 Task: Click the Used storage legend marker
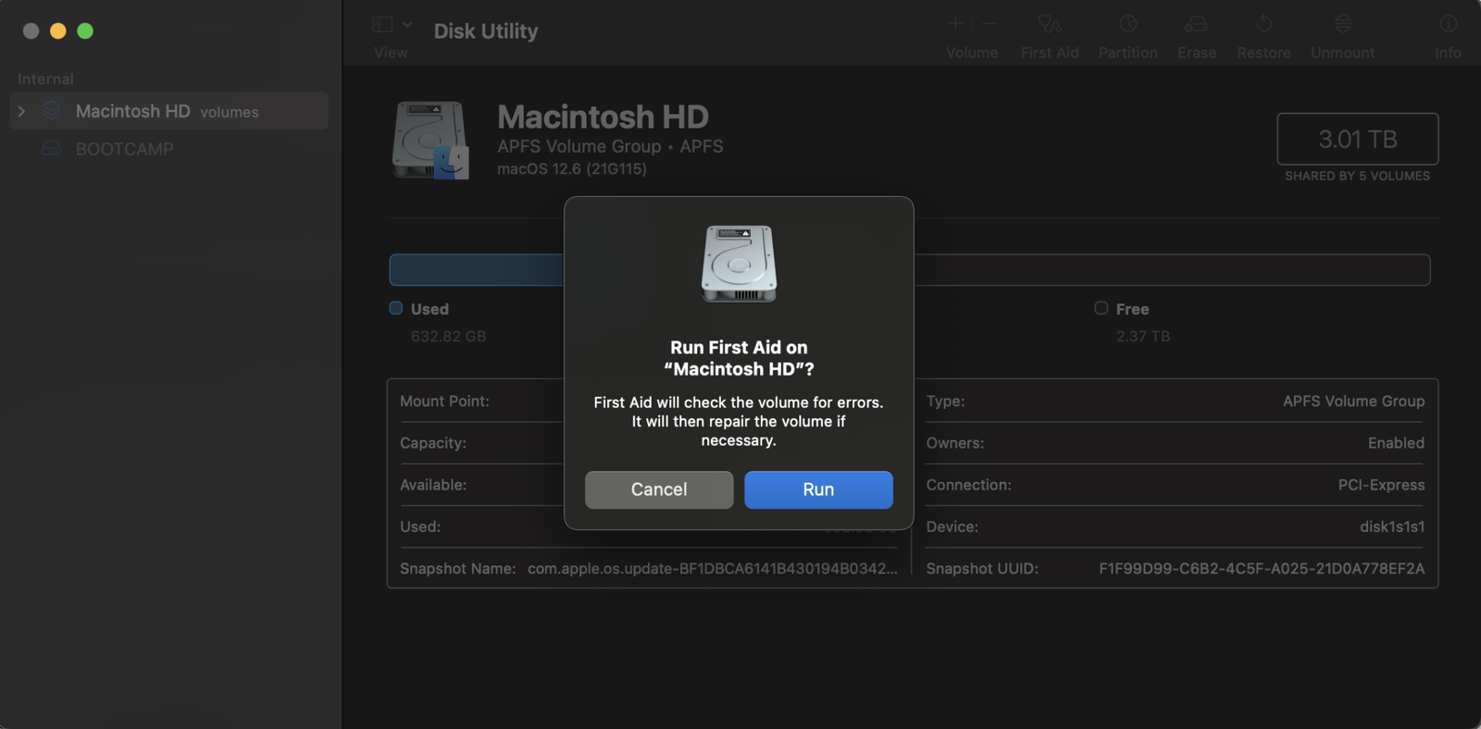click(x=396, y=308)
